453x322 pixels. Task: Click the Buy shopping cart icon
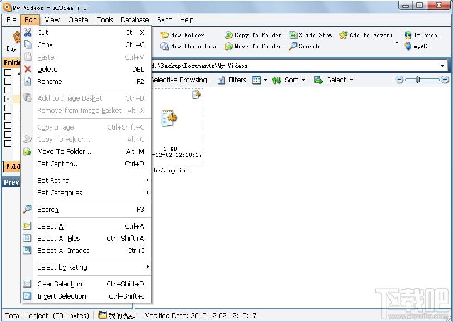[x=16, y=38]
